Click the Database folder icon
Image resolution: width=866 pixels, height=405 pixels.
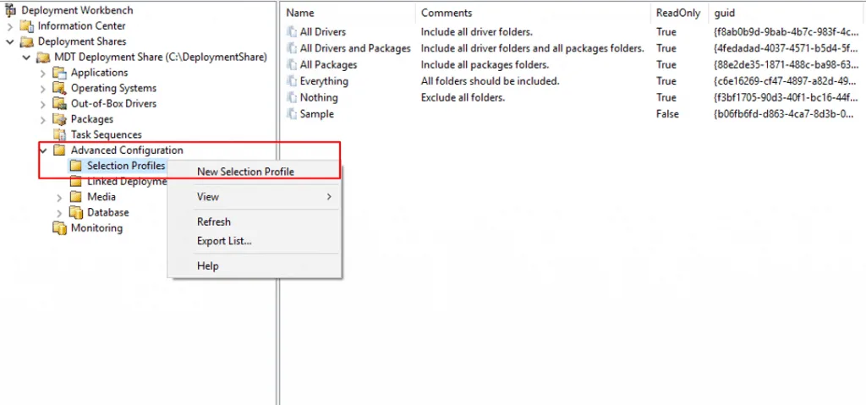coord(75,212)
